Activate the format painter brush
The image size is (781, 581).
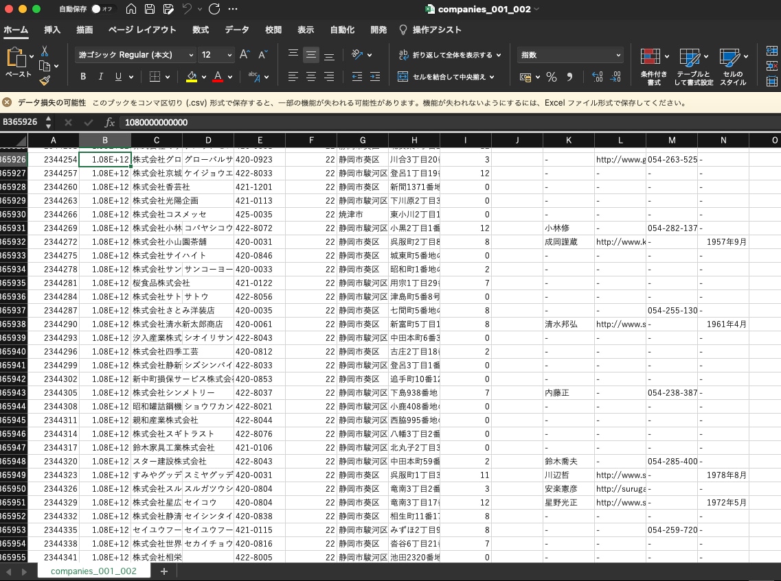click(x=45, y=80)
